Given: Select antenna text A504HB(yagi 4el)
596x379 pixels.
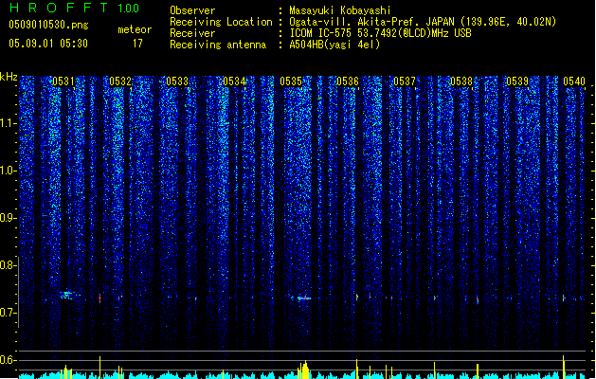Looking at the screenshot, I should pyautogui.click(x=334, y=45).
